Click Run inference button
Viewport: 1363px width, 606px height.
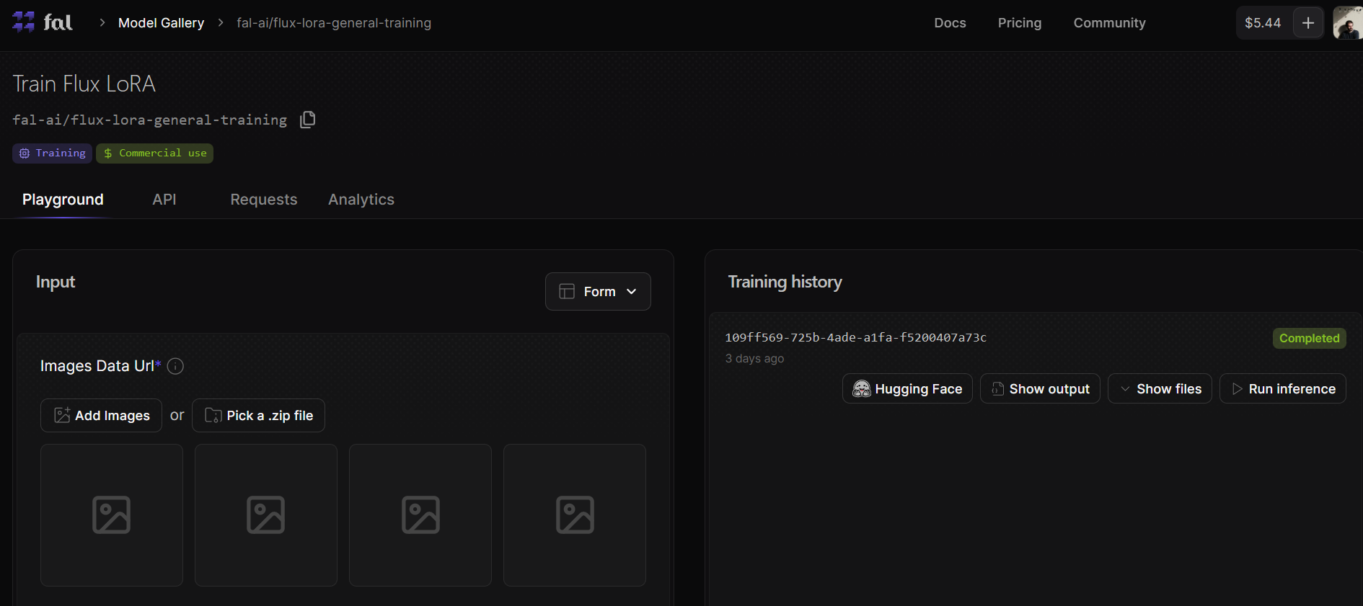pos(1283,389)
